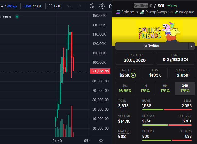Open chart settings gear icon
The height and width of the screenshot is (144, 197).
point(102,6)
